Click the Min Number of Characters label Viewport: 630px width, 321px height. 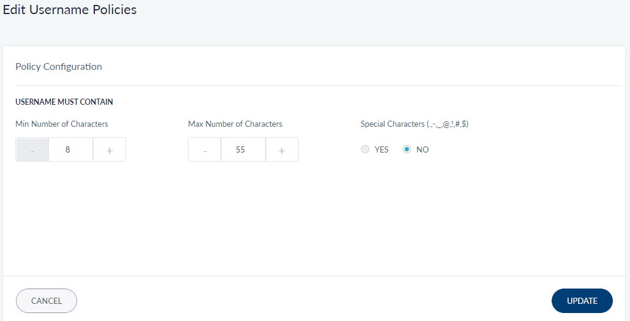point(62,124)
